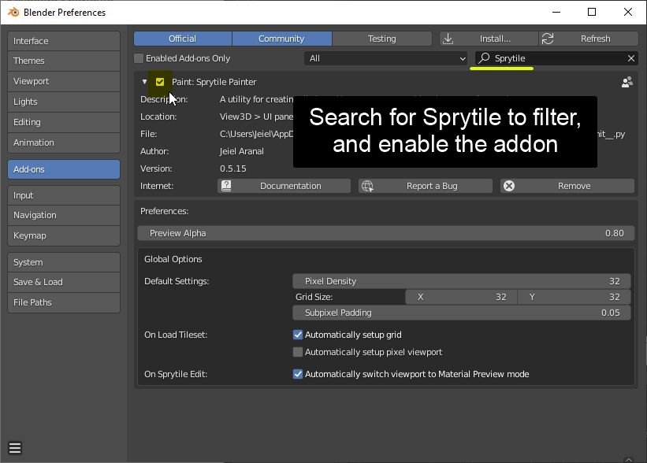Image resolution: width=647 pixels, height=463 pixels.
Task: Toggle Official add-ons filter
Action: [x=182, y=39]
